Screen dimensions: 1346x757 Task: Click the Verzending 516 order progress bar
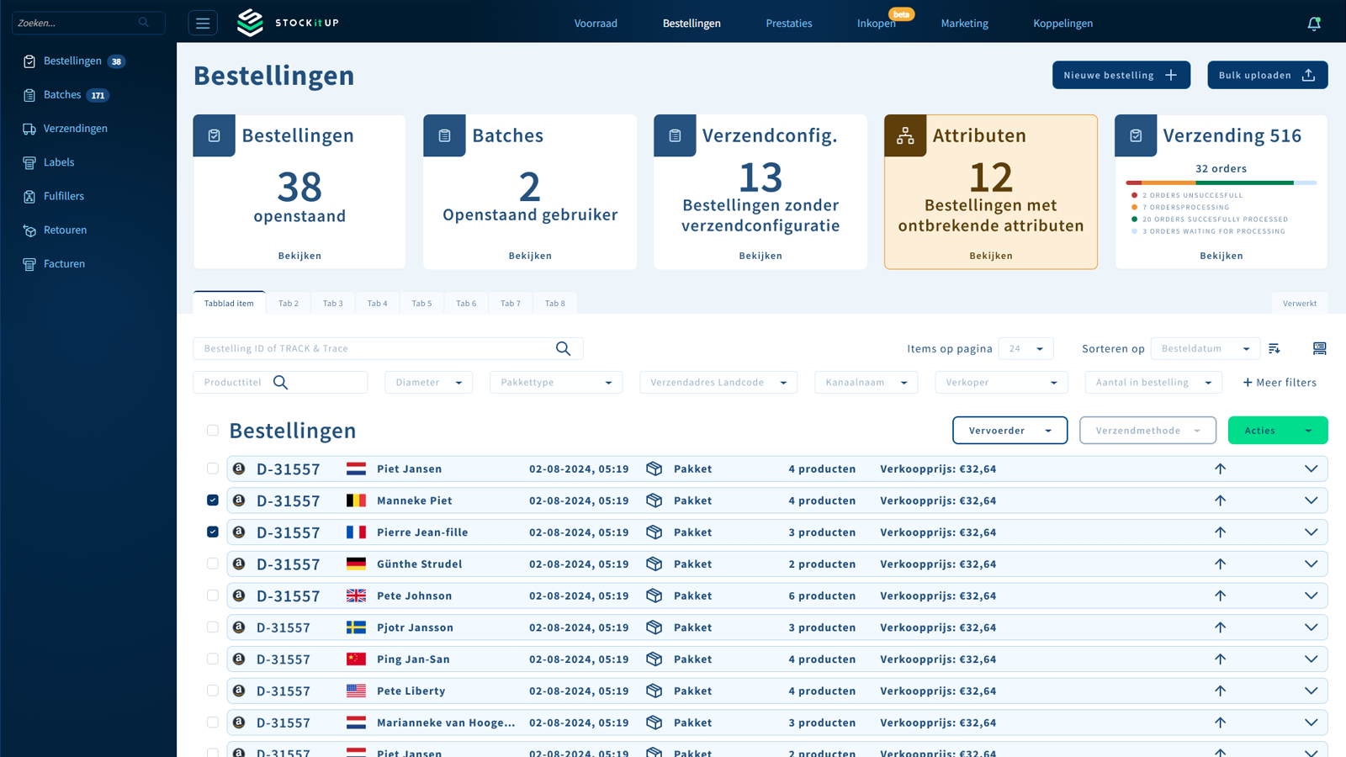[x=1221, y=183]
